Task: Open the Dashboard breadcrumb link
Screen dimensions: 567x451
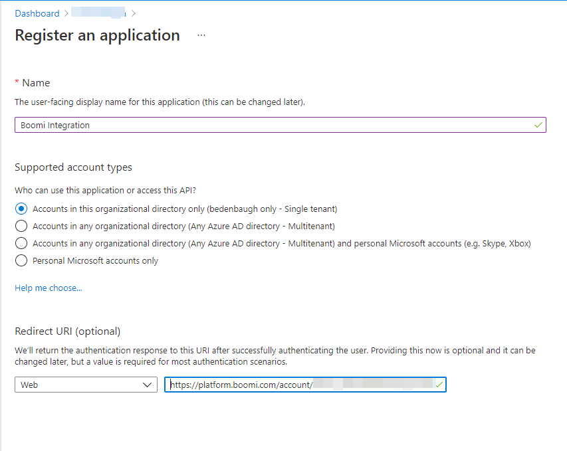Action: point(37,13)
